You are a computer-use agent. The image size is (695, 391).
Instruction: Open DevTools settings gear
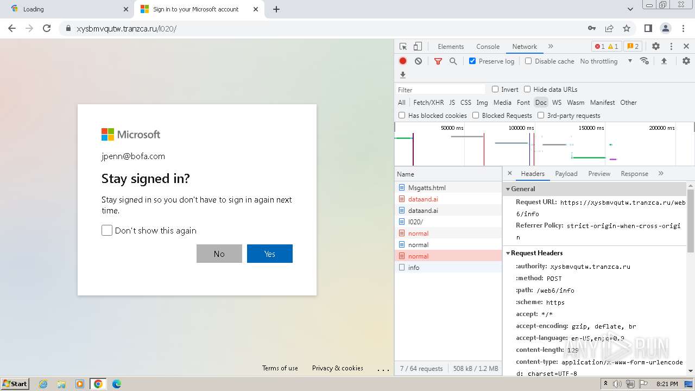(x=656, y=47)
